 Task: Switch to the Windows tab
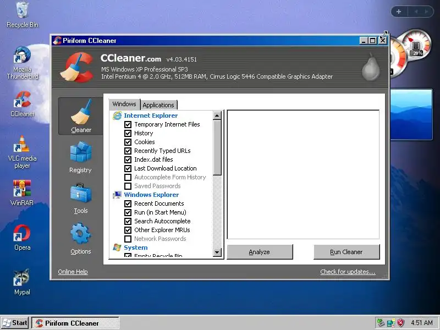click(124, 104)
